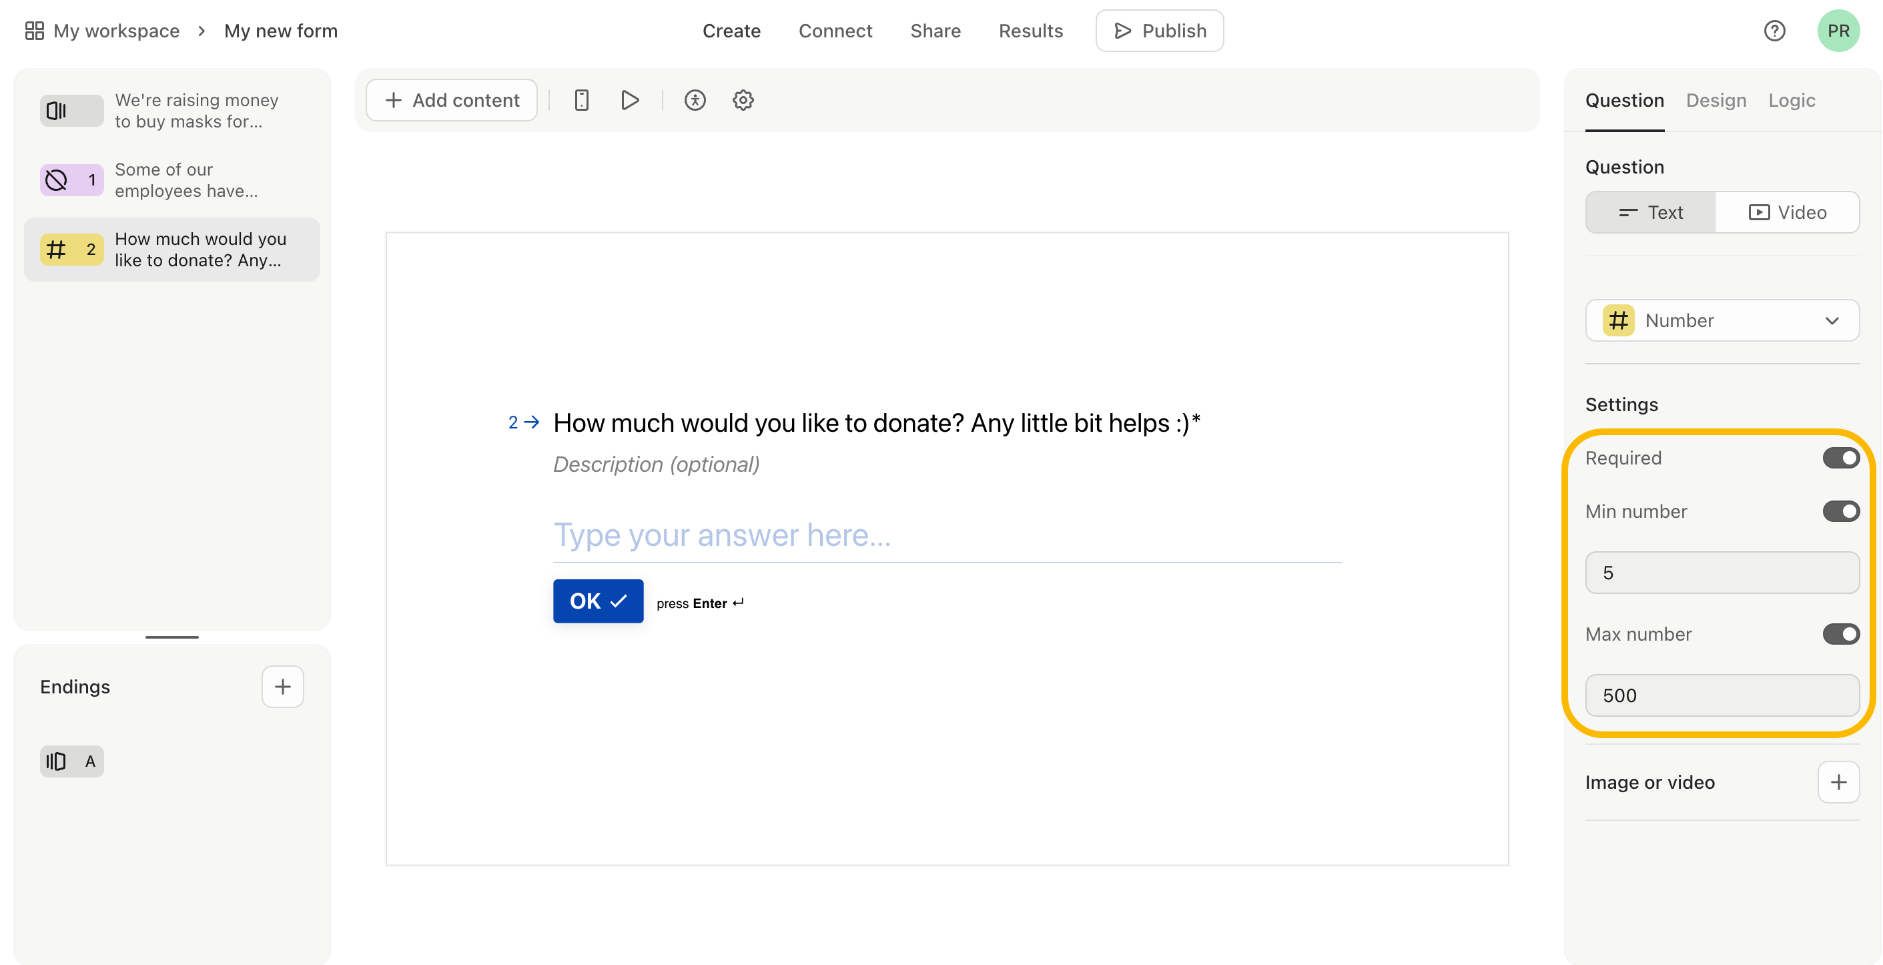Switch to the Question tab
The image size is (1883, 965).
tap(1624, 100)
